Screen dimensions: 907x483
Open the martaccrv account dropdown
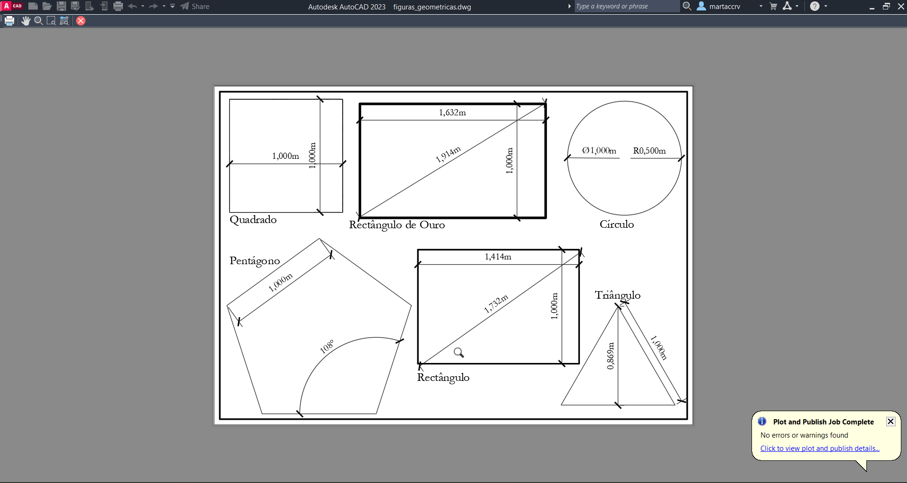[761, 6]
